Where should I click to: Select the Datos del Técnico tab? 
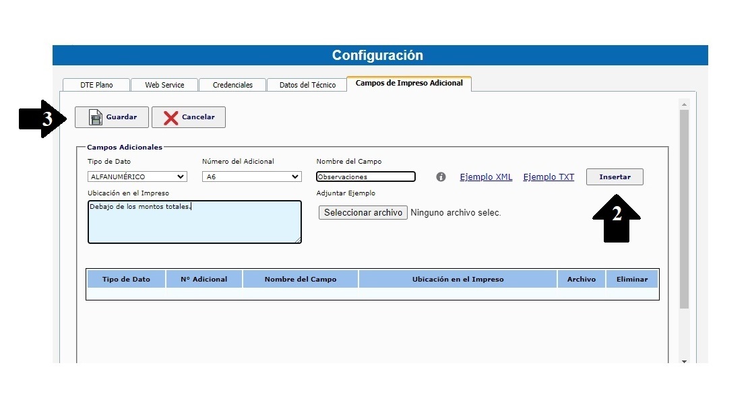307,84
